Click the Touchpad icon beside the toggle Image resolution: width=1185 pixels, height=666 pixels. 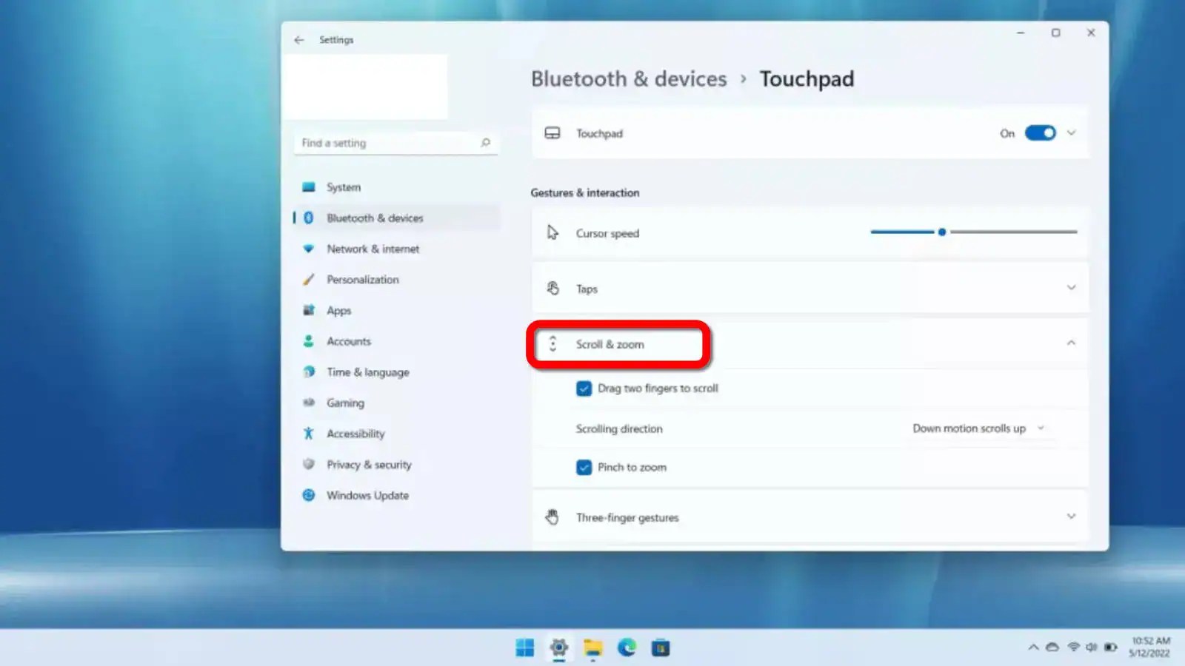(x=553, y=133)
